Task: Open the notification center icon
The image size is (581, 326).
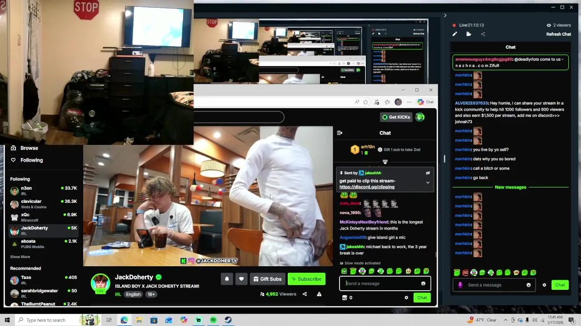Action: click(x=571, y=320)
